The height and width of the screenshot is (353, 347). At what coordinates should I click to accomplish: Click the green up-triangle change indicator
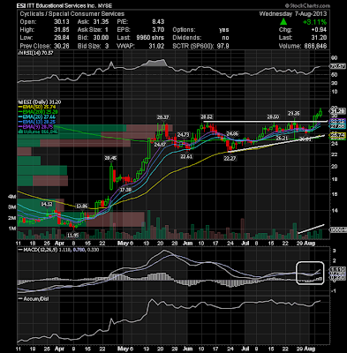283,22
